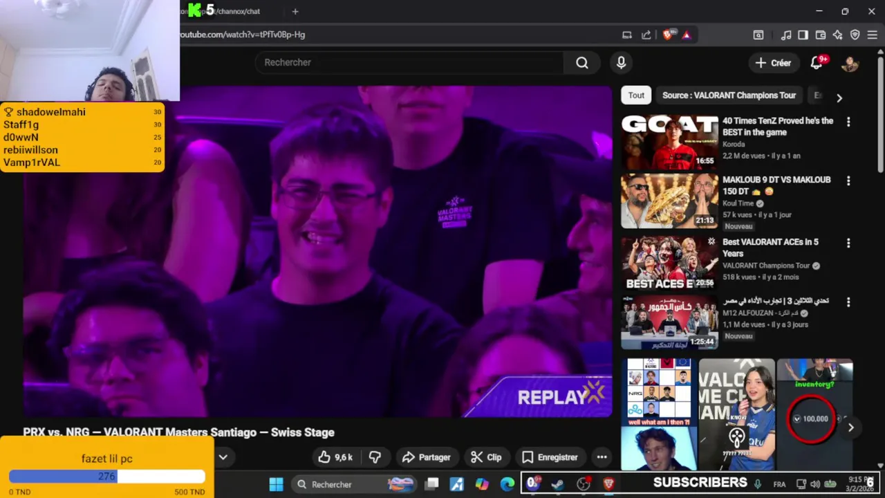Open the GOAT TenZ video thumbnail
Viewport: 885px width, 498px height.
coord(669,142)
